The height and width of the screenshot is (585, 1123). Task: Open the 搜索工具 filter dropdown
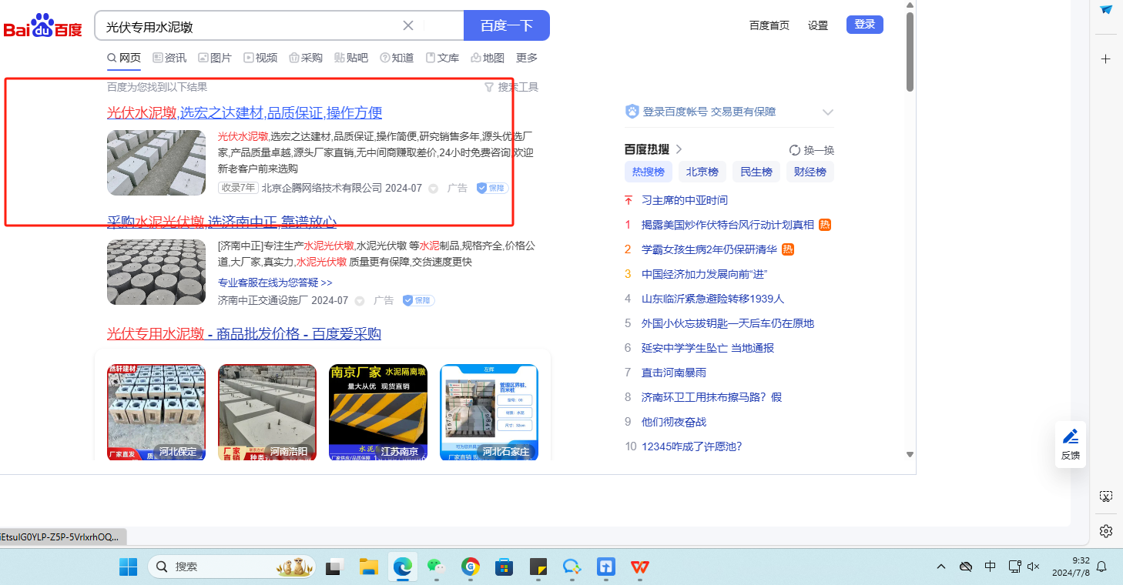[511, 87]
